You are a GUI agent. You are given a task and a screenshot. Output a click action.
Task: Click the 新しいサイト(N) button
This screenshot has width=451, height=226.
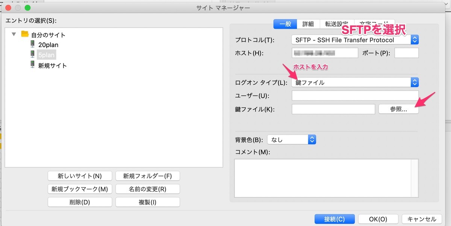(x=80, y=176)
